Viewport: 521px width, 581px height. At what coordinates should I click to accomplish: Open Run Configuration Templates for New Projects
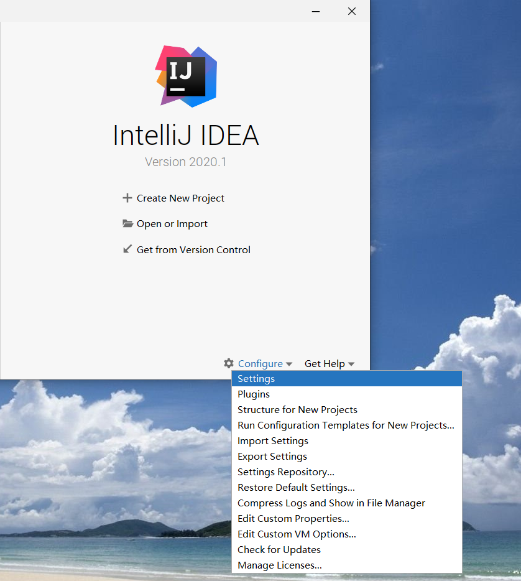(x=346, y=425)
